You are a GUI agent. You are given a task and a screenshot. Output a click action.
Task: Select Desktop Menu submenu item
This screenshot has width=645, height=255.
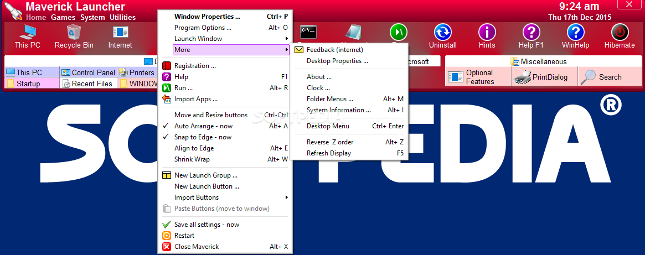pos(349,126)
